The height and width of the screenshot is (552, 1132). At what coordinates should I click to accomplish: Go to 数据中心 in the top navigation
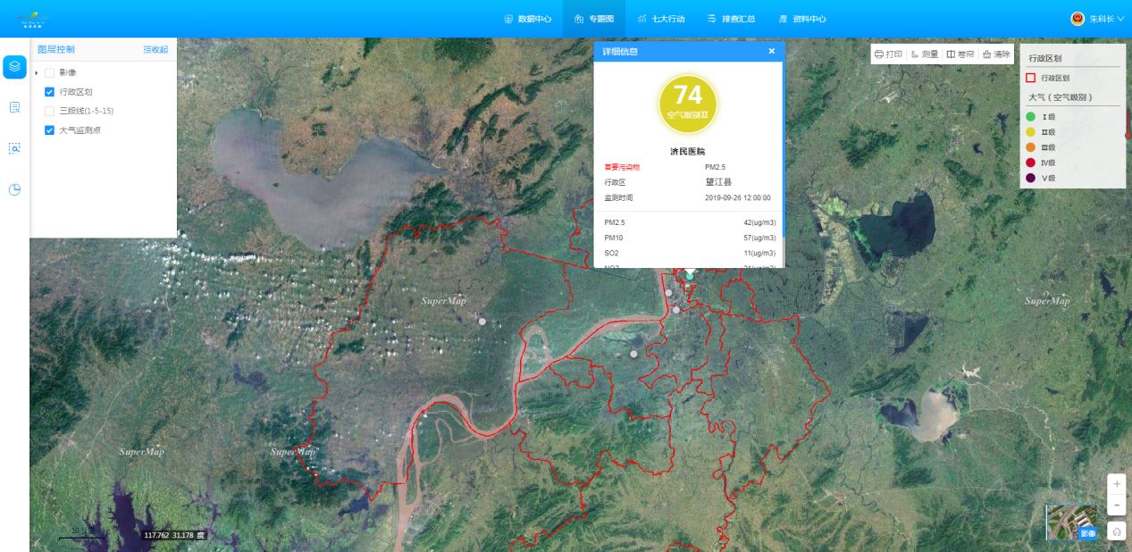(528, 19)
